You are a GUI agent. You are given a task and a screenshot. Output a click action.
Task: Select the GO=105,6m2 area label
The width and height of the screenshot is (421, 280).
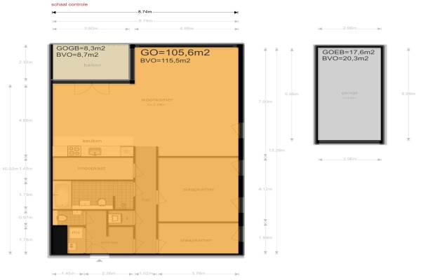(x=175, y=52)
